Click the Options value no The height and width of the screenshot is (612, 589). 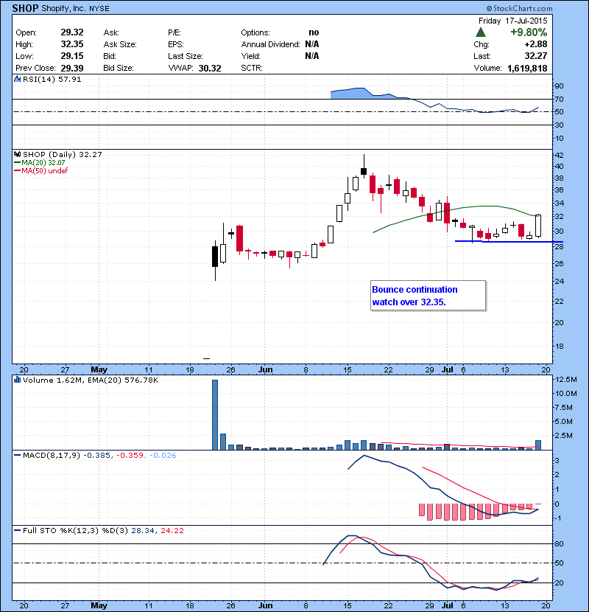tap(314, 32)
